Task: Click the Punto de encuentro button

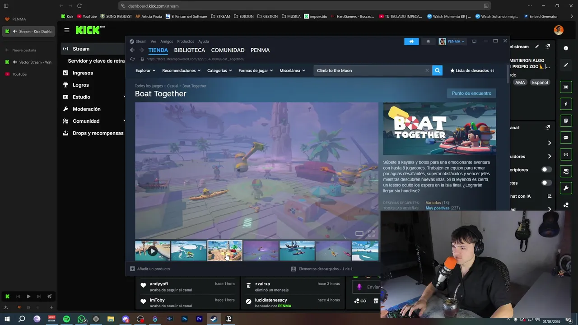Action: 471,93
